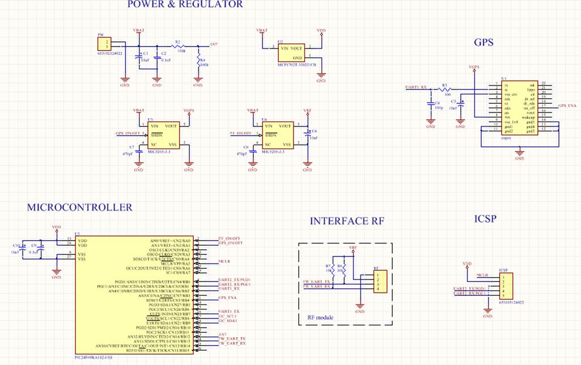Click capacitor C7 470pF under U3

coord(138,152)
